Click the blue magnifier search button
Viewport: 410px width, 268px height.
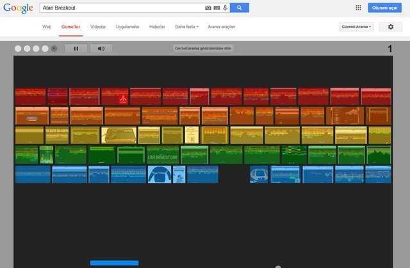pos(240,8)
